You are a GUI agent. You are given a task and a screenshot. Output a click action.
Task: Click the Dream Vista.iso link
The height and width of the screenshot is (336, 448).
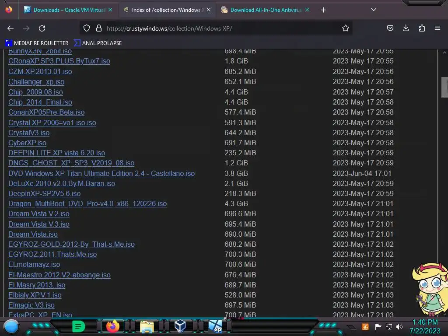(33, 234)
